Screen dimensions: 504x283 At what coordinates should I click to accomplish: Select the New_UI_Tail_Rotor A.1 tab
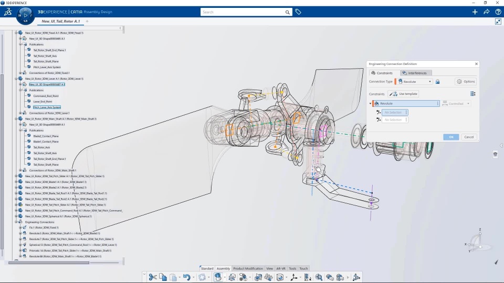click(61, 21)
